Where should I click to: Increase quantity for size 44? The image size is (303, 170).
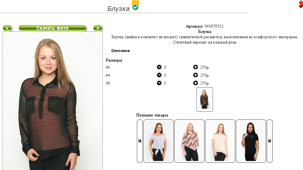[x=195, y=75]
